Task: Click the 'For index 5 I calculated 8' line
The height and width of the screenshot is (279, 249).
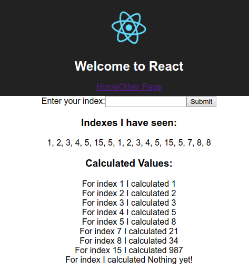Action: click(129, 222)
